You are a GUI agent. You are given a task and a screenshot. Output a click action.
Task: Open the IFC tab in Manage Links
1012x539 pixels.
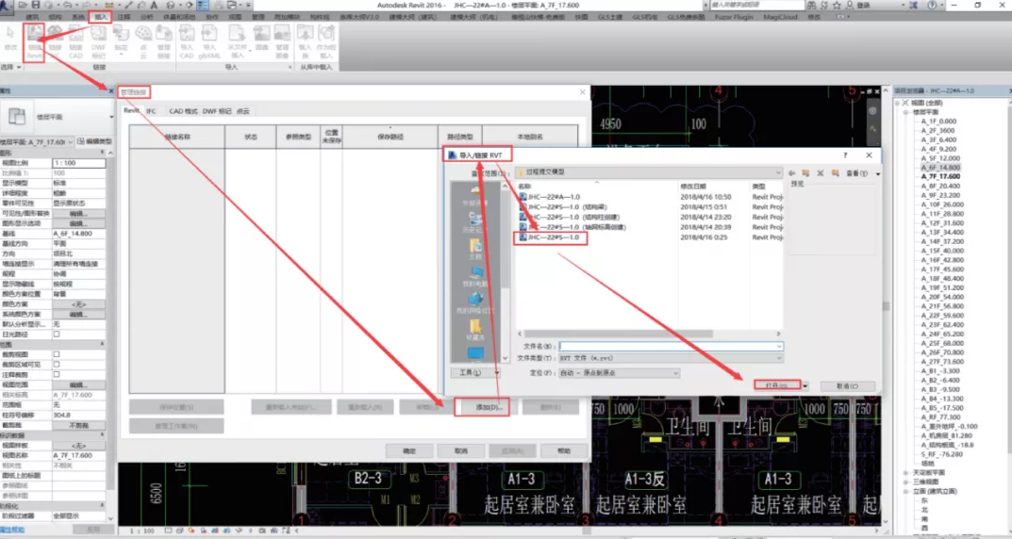point(151,111)
